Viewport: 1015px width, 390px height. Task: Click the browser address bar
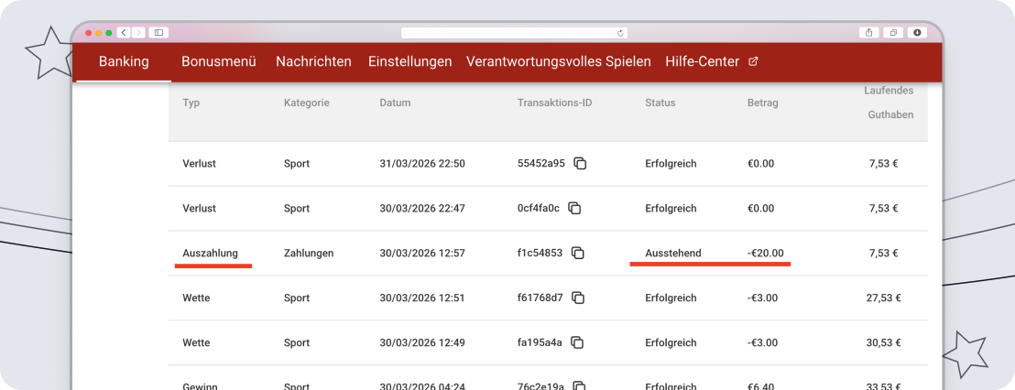coord(515,33)
